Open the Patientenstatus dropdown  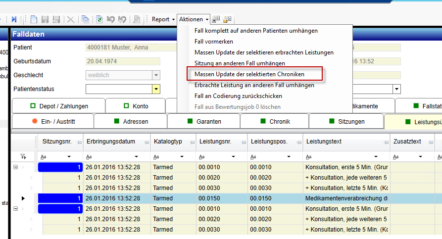(x=156, y=89)
